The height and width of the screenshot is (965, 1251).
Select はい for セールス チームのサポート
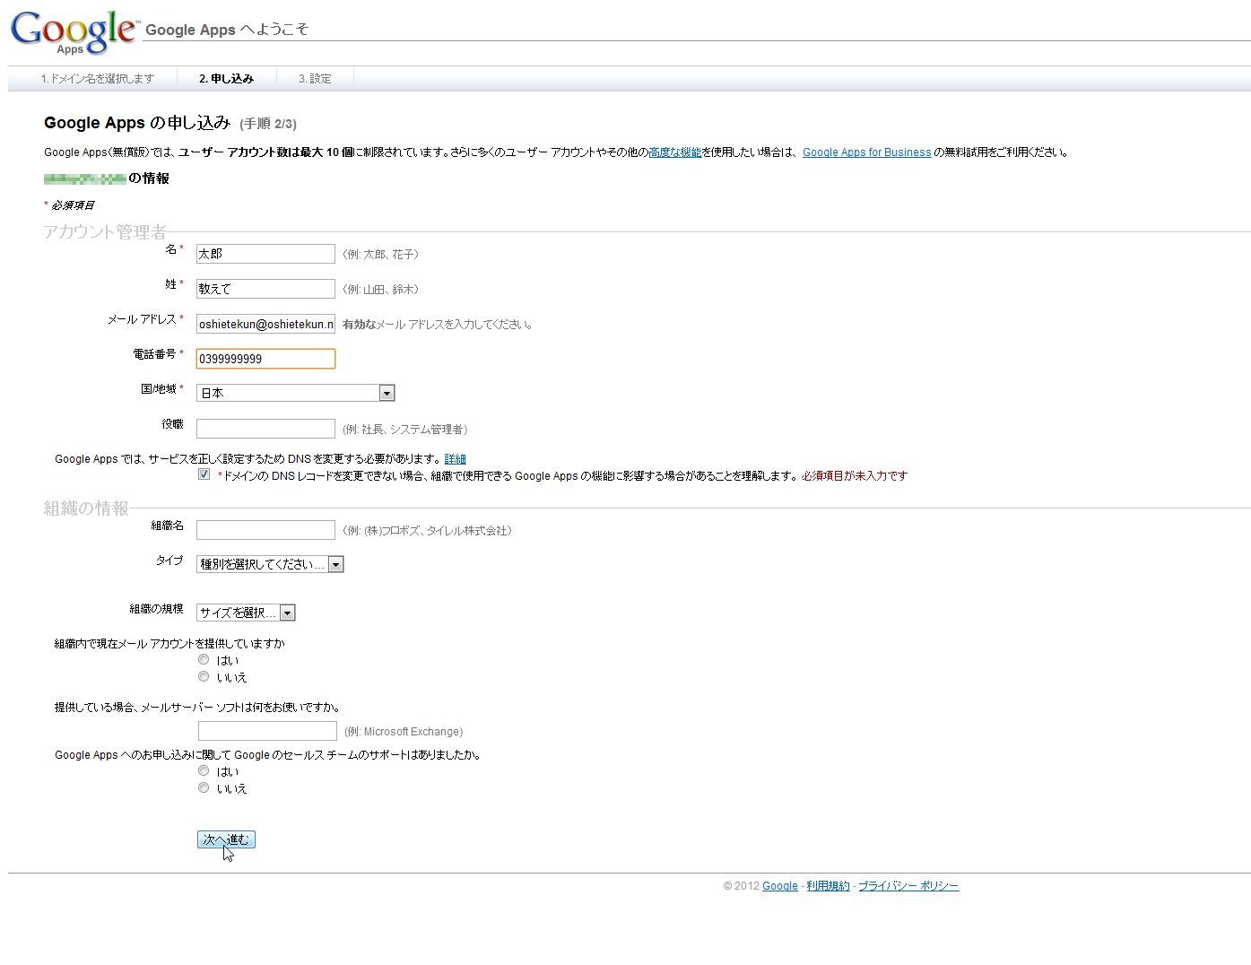204,770
